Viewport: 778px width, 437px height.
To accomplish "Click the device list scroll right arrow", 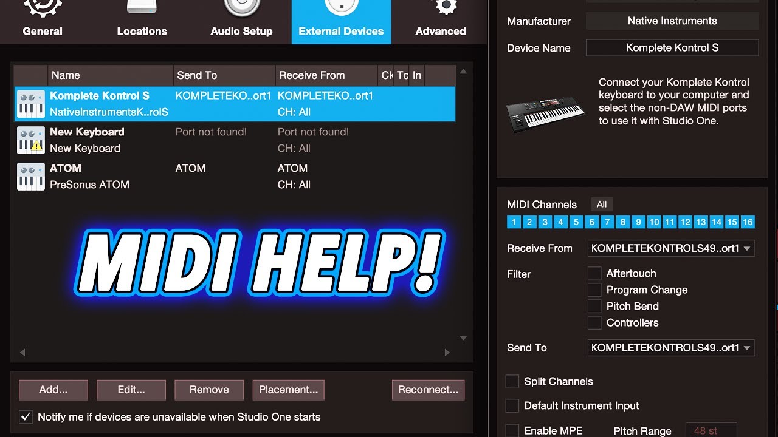I will pyautogui.click(x=447, y=352).
